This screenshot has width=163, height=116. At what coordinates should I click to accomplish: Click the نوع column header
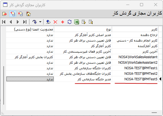(x=83, y=30)
